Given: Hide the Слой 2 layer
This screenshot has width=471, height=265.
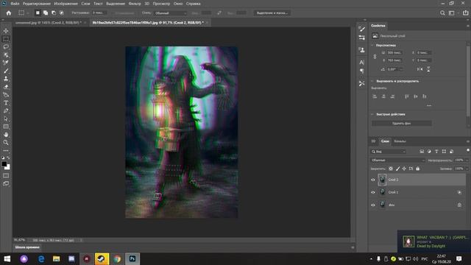Looking at the screenshot, I should tap(373, 180).
